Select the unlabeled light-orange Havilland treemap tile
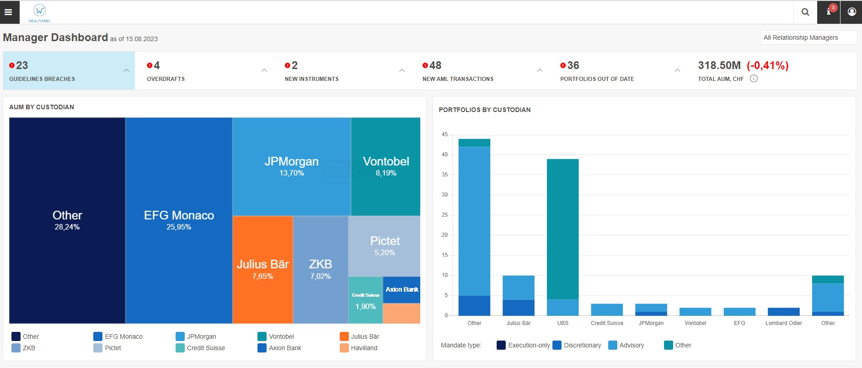This screenshot has width=862, height=368. pos(402,313)
